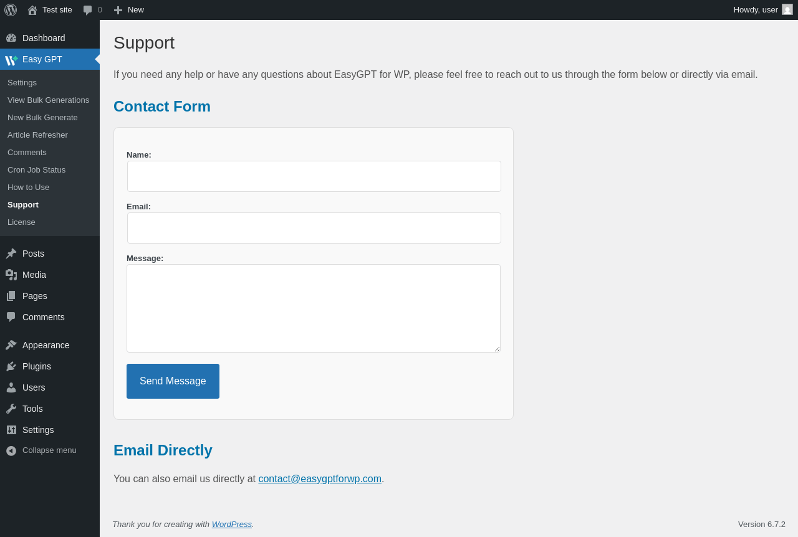Open the Howdy, user account menu

click(755, 10)
